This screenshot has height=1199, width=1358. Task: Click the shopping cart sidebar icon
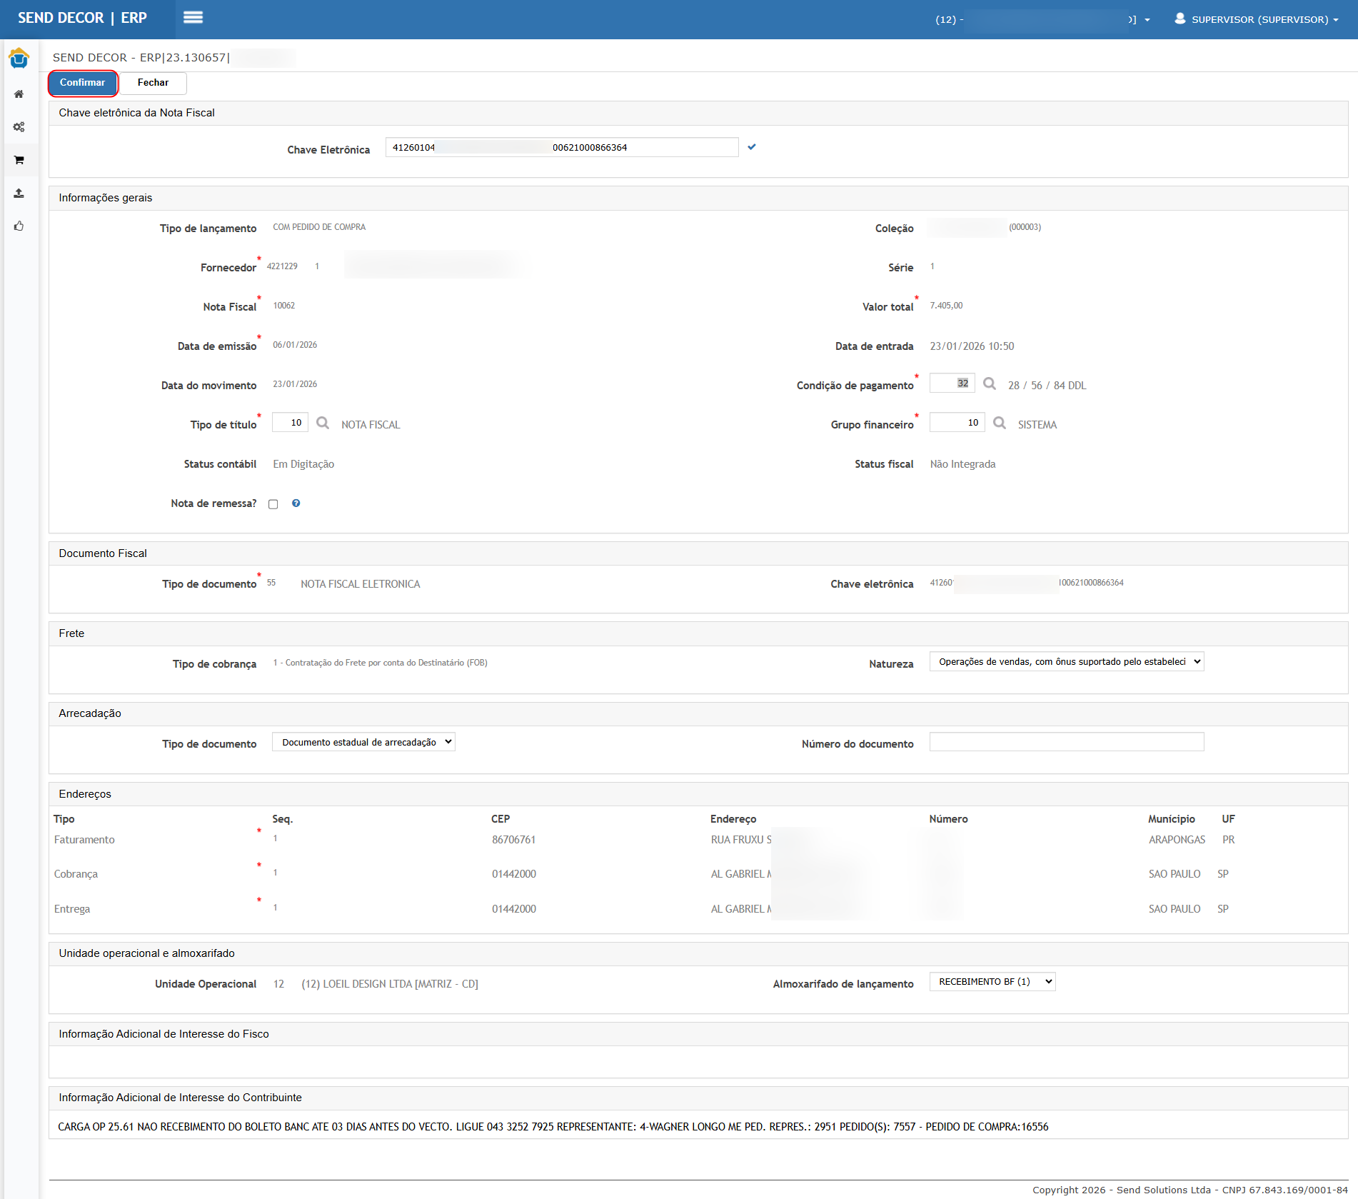point(19,160)
